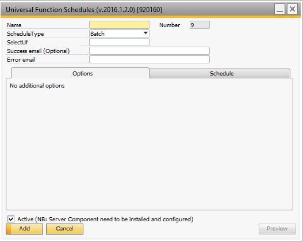Click the No additional options text

coord(37,86)
